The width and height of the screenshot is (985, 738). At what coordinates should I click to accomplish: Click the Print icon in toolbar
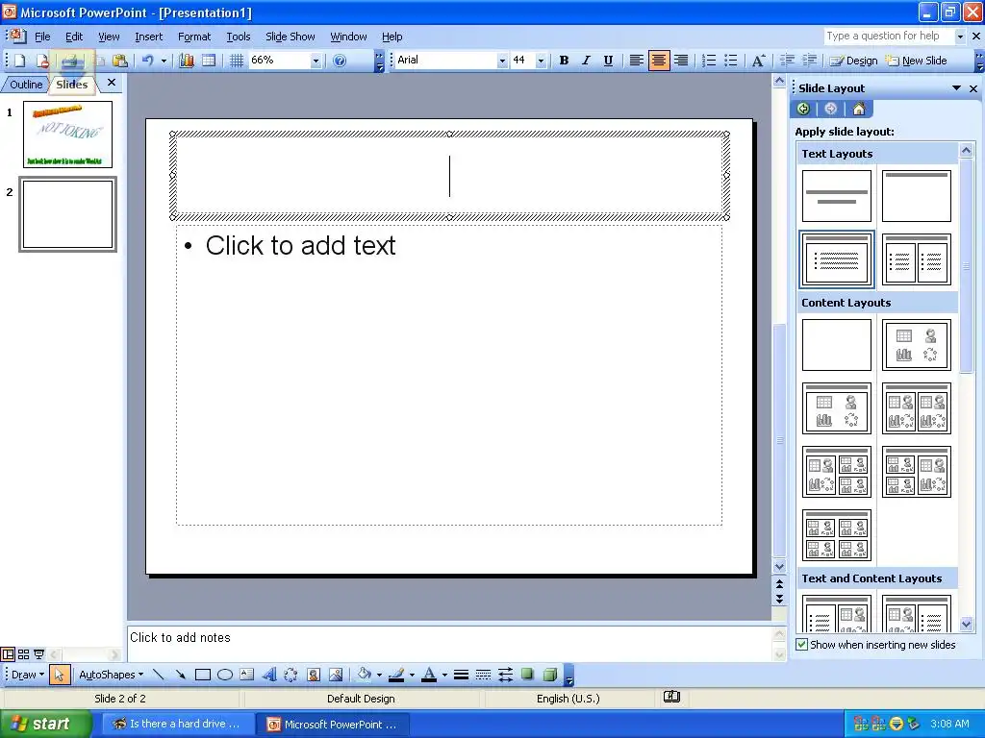tap(69, 61)
